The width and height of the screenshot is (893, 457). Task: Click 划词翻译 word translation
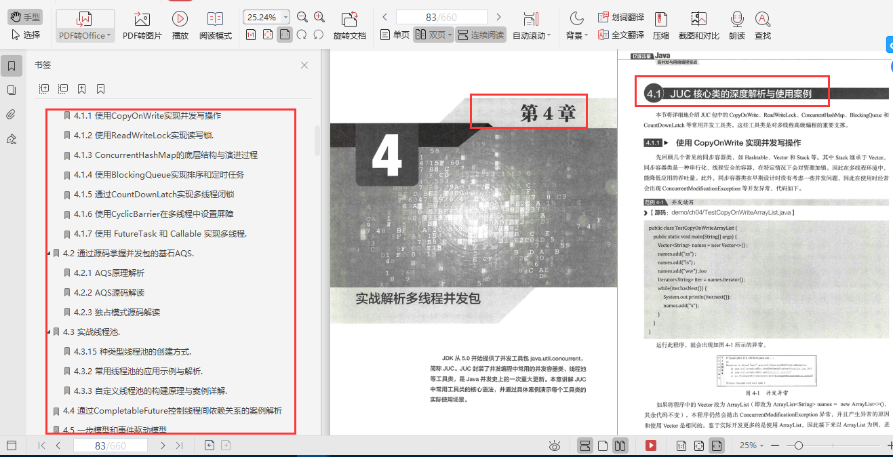[621, 17]
